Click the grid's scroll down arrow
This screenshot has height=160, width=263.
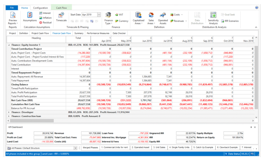pos(256,118)
